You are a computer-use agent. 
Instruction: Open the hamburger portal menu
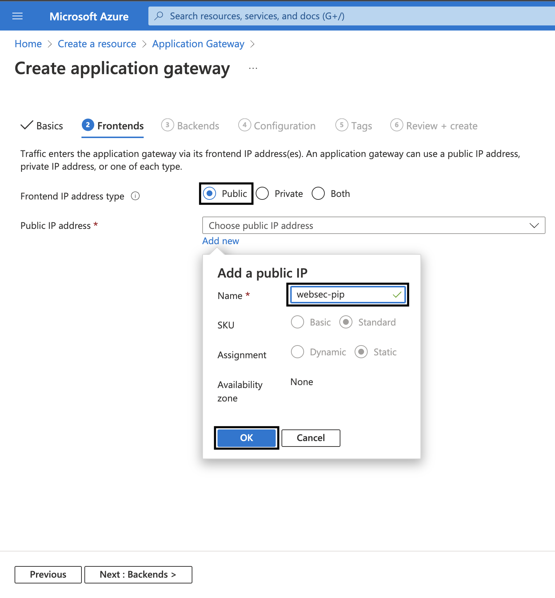pyautogui.click(x=17, y=16)
